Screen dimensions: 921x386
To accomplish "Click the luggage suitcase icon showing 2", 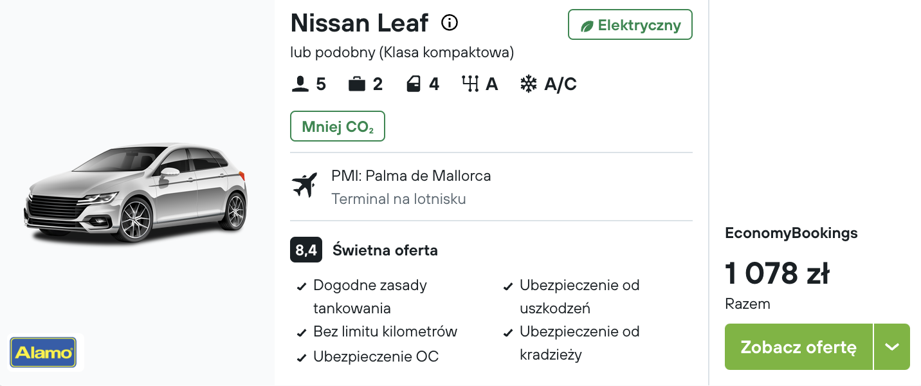I will tap(357, 84).
